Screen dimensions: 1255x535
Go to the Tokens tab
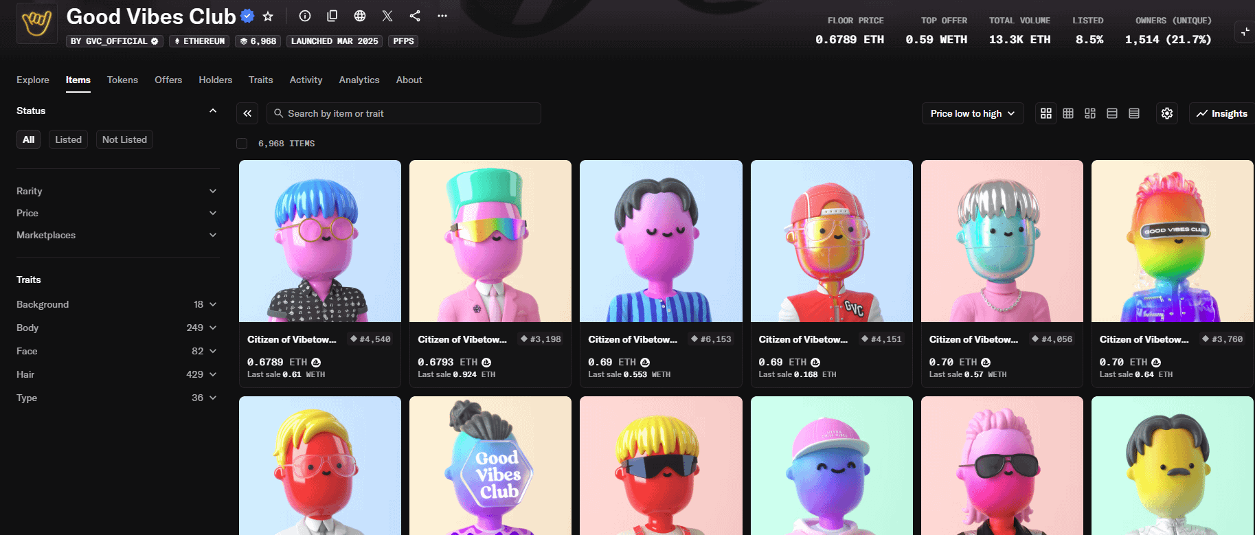[122, 80]
